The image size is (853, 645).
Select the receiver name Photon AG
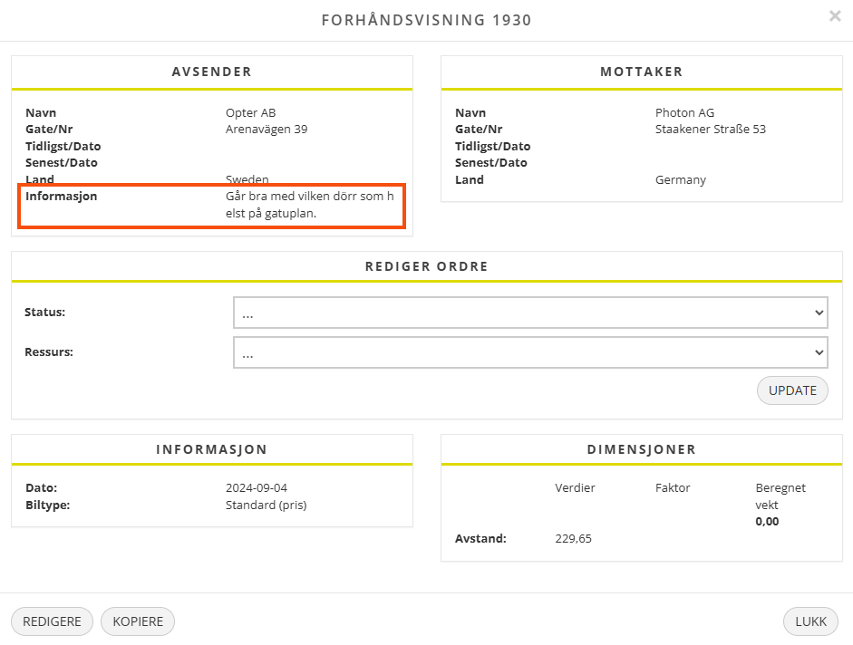coord(684,113)
